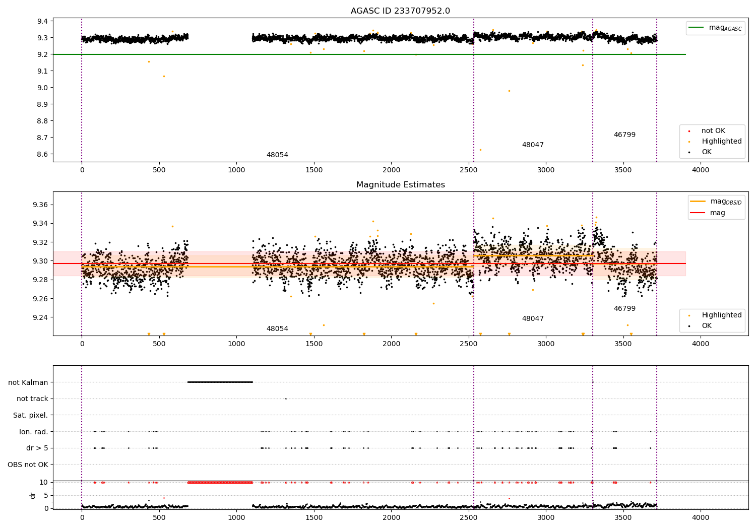Click the 9.36 y-axis tick label
The height and width of the screenshot is (529, 756).
41,205
